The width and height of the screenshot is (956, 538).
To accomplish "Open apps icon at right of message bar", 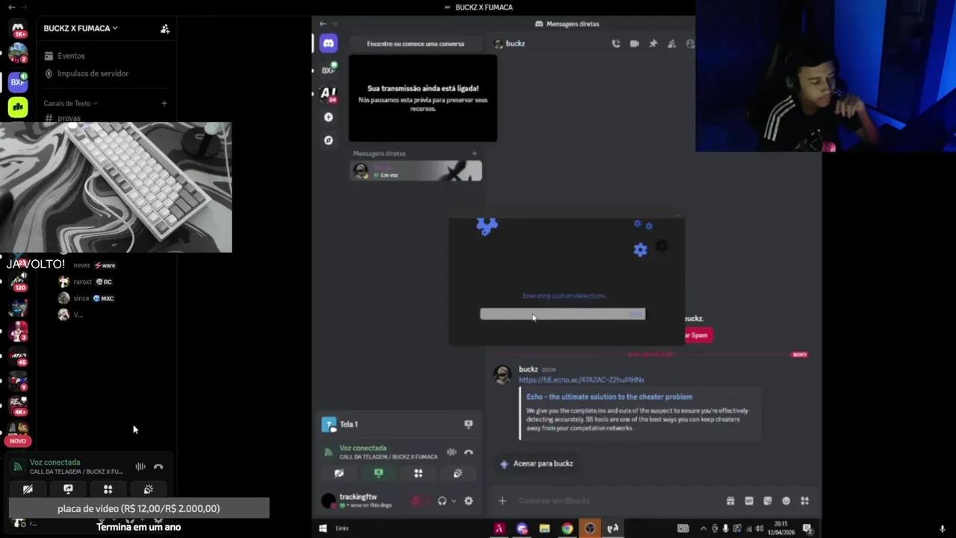I will tap(804, 501).
